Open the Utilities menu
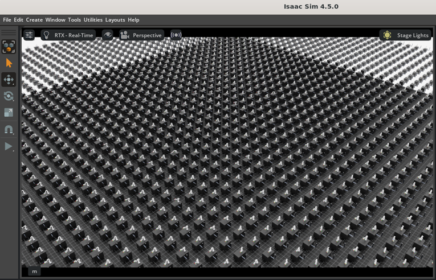 pos(93,20)
